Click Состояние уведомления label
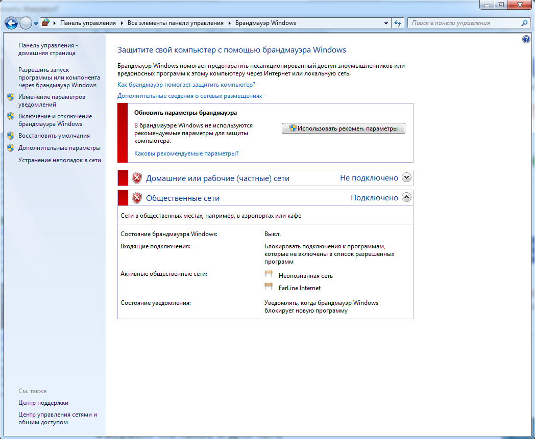Image resolution: width=535 pixels, height=439 pixels. point(156,303)
